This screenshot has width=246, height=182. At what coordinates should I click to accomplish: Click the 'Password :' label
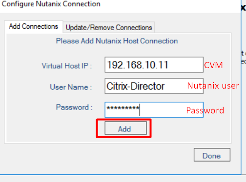click(x=74, y=107)
